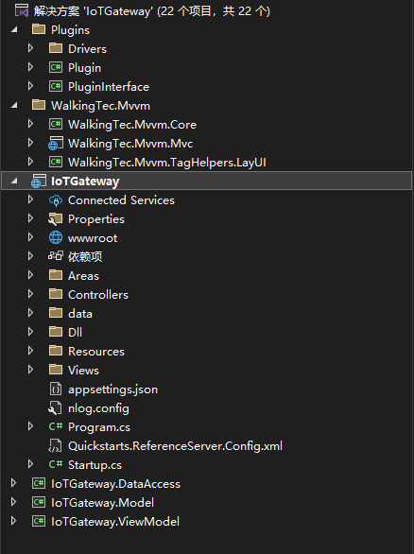Click the data folder icon
The width and height of the screenshot is (414, 554).
pyautogui.click(x=56, y=312)
